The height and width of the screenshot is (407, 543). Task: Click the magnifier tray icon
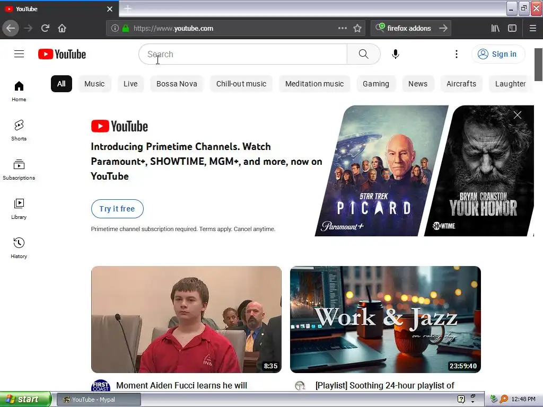click(504, 399)
